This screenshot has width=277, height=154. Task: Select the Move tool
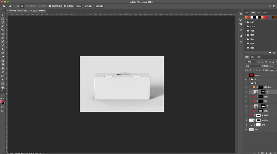tap(3, 15)
